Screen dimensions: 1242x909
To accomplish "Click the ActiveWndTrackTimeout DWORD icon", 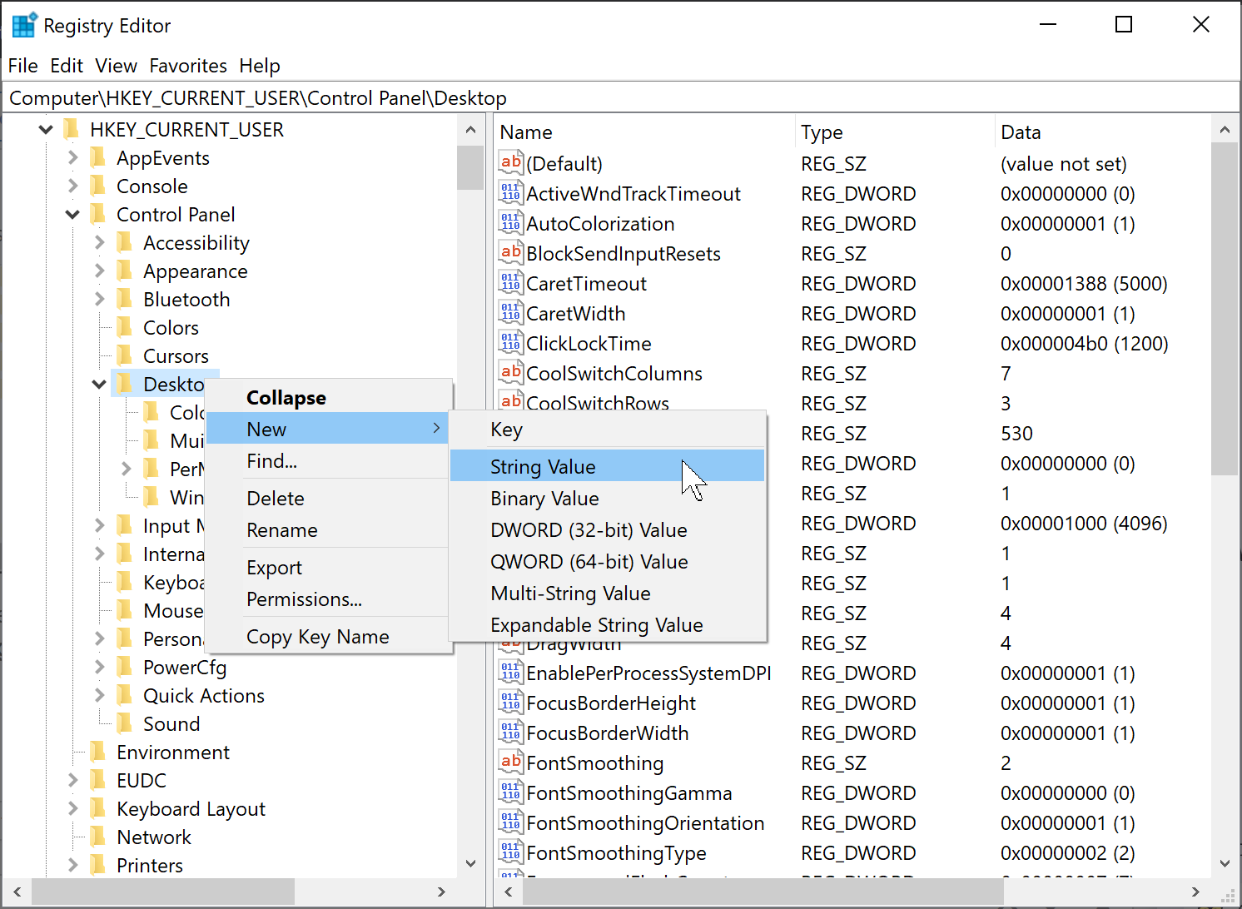I will [511, 193].
